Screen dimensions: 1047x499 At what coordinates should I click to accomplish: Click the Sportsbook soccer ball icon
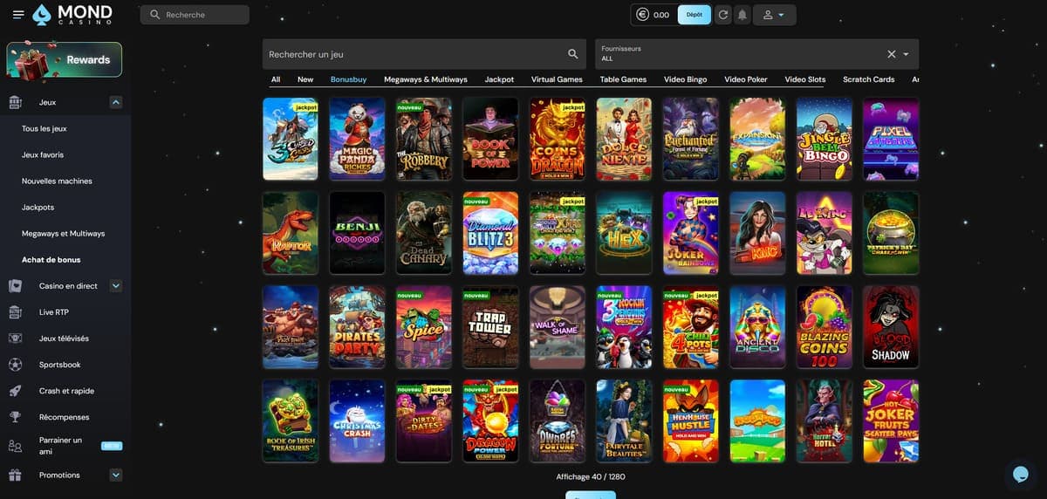click(x=15, y=365)
